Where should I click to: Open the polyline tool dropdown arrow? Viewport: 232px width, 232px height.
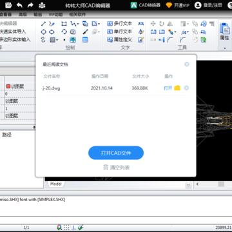(78, 24)
